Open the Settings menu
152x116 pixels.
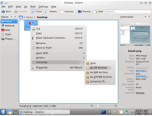click(x=43, y=7)
